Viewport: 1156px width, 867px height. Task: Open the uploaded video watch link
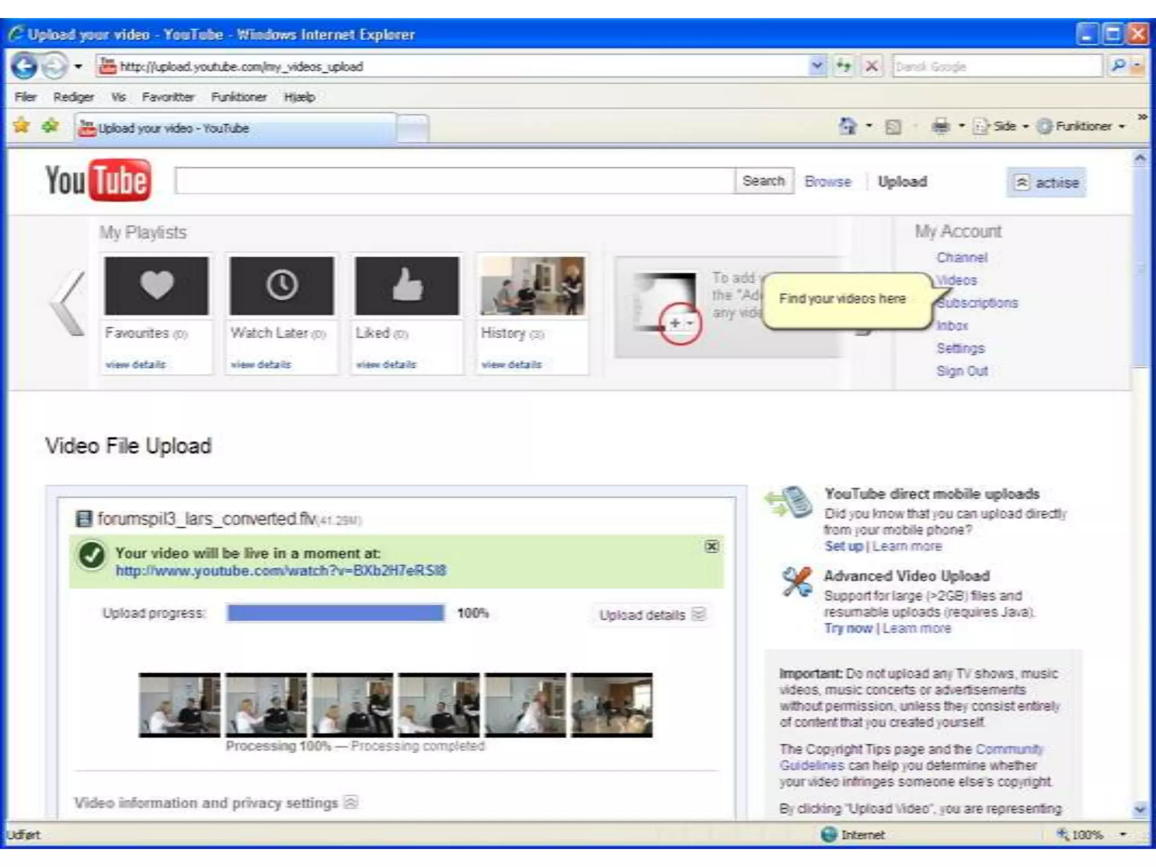[281, 571]
